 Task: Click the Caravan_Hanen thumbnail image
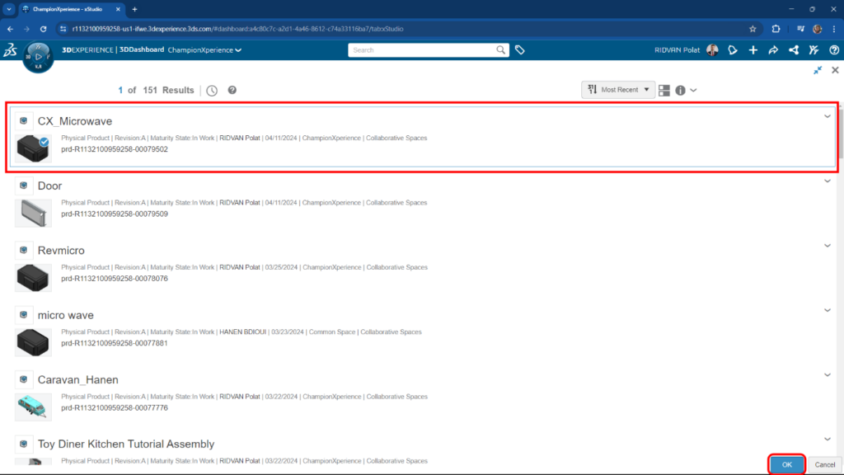33,407
